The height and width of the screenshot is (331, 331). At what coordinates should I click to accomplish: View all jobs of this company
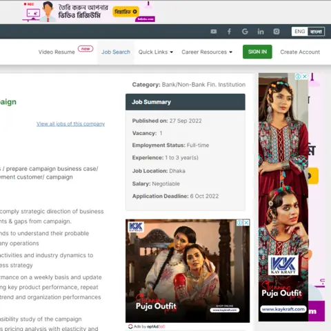click(70, 124)
